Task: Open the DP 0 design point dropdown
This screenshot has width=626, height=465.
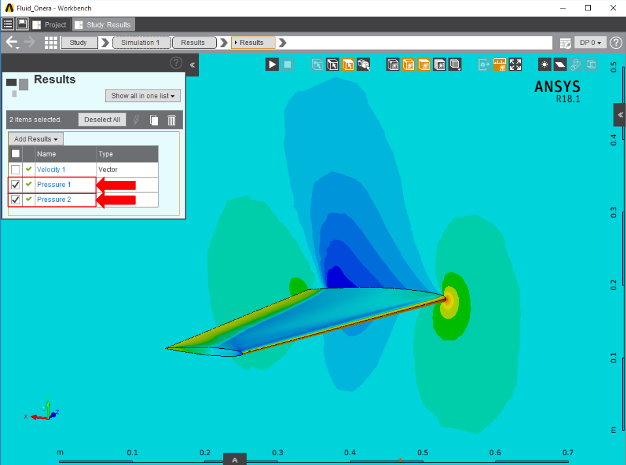Action: (x=591, y=42)
